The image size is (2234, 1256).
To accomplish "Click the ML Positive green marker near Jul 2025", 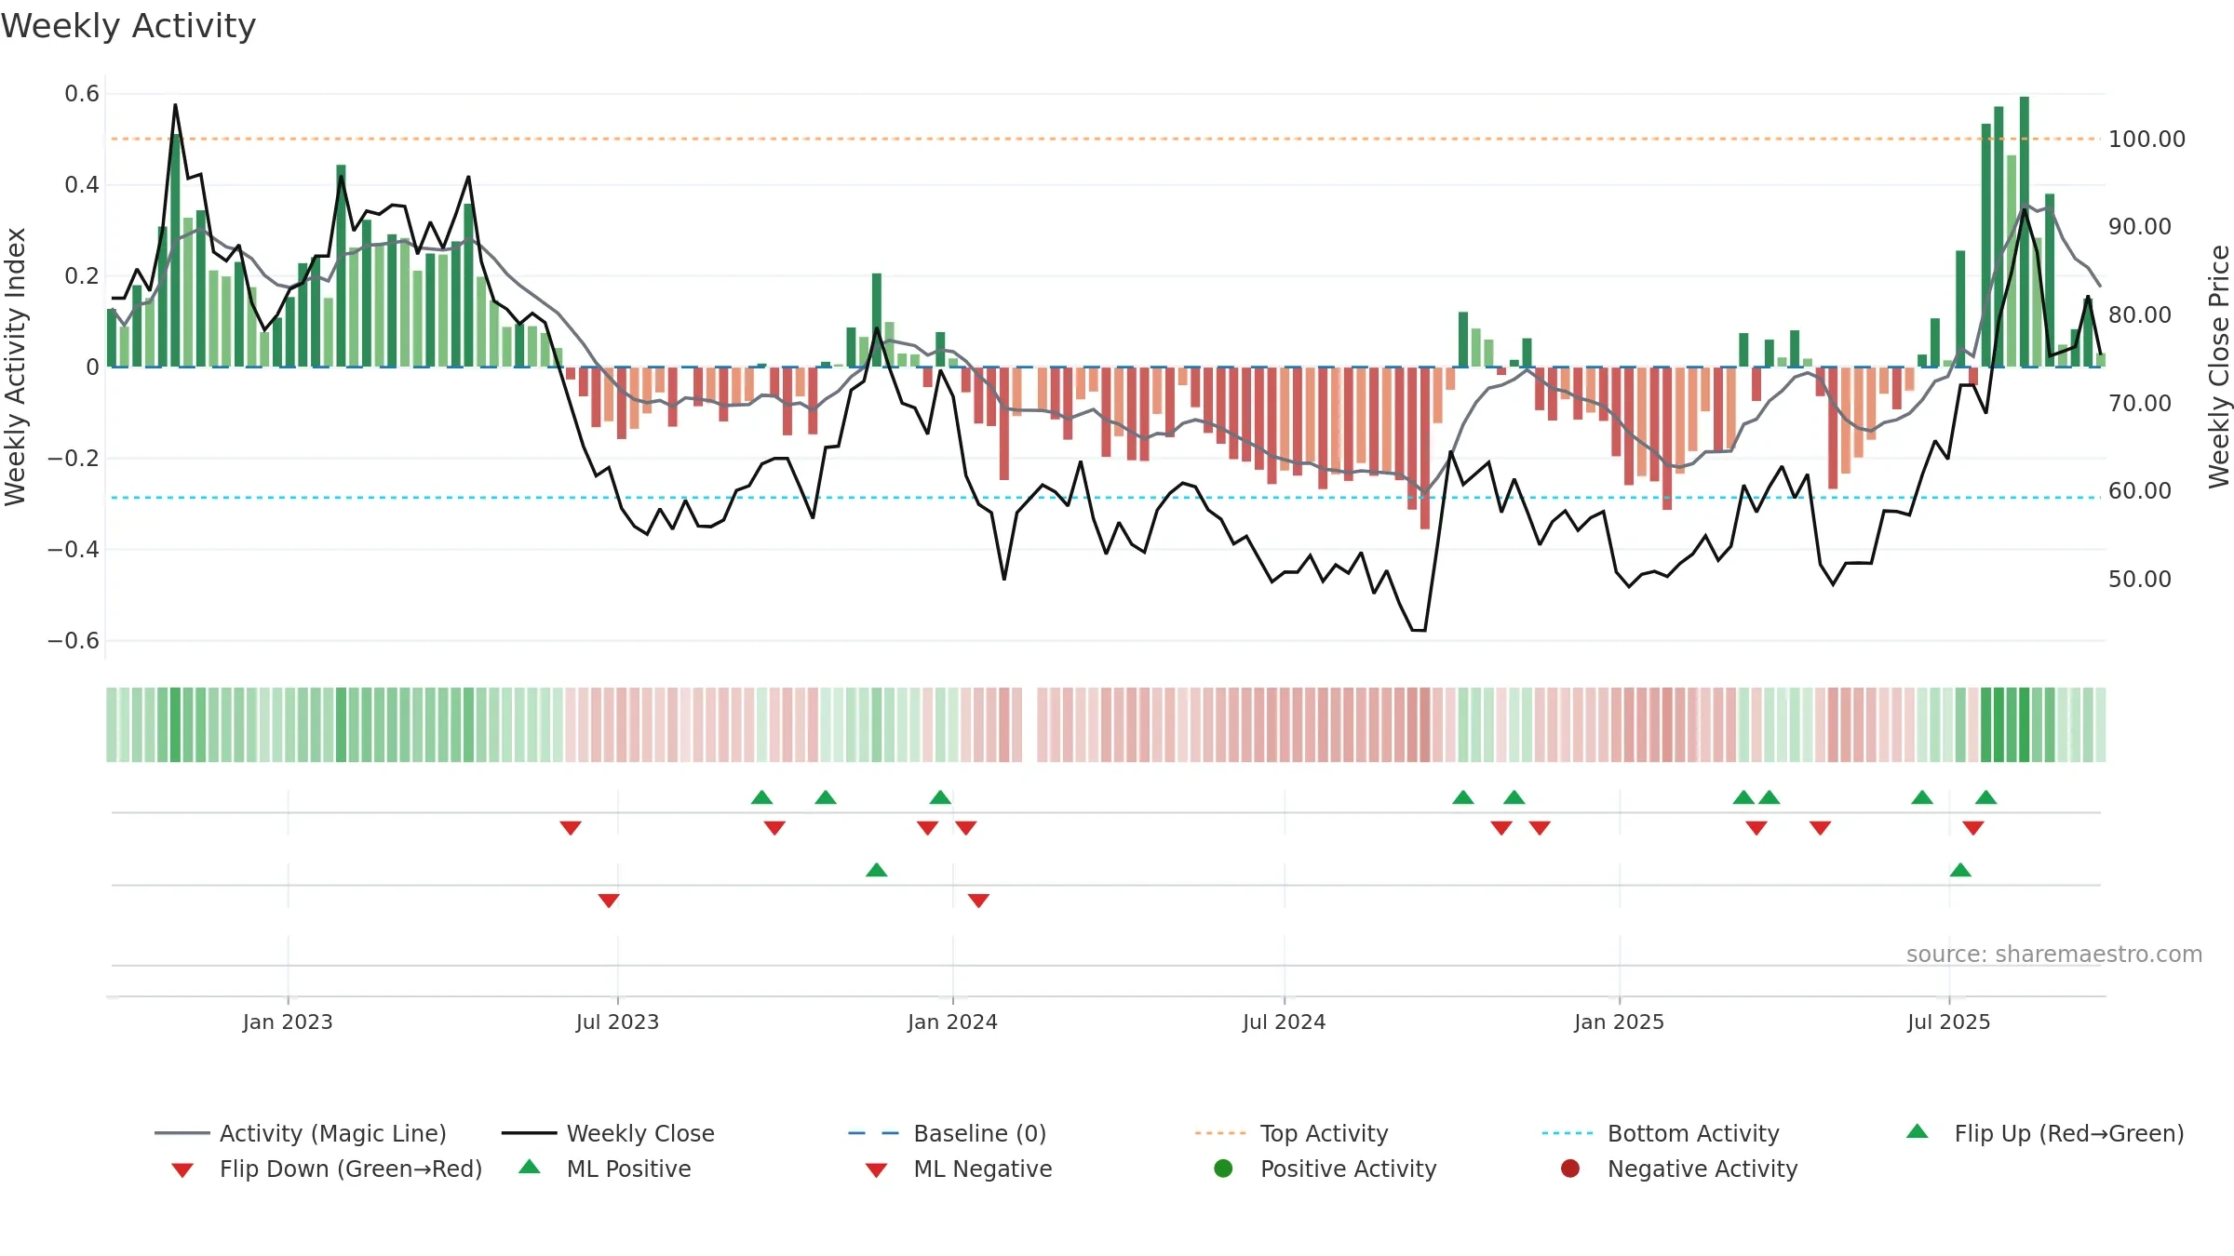I will pyautogui.click(x=1960, y=870).
